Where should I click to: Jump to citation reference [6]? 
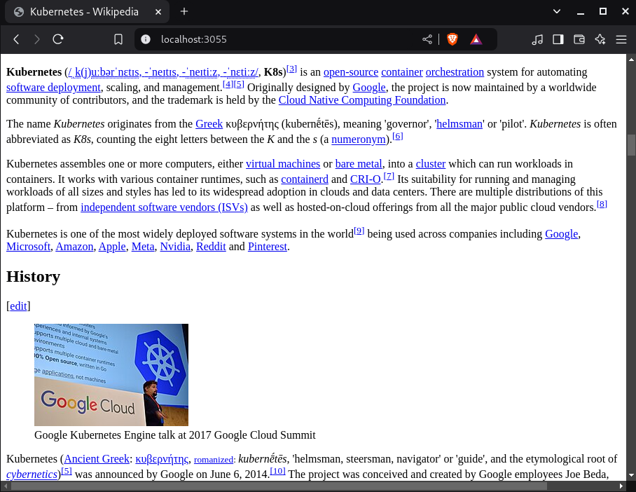click(x=398, y=137)
